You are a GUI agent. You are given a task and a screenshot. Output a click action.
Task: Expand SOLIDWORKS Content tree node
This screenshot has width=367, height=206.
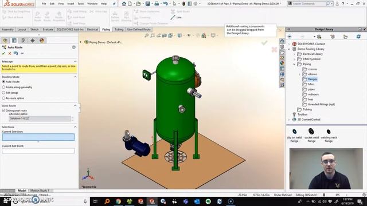289,44
